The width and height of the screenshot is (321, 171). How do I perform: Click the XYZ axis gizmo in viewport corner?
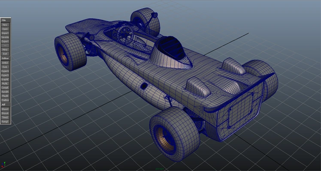click(x=3, y=165)
